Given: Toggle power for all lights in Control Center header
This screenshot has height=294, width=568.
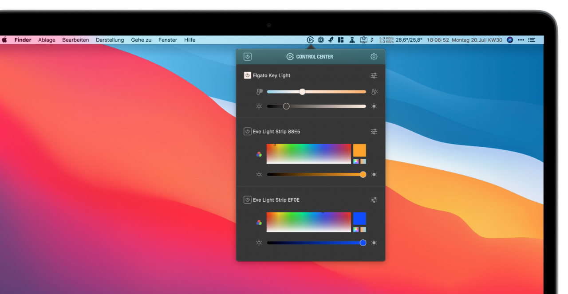Looking at the screenshot, I should pos(248,57).
